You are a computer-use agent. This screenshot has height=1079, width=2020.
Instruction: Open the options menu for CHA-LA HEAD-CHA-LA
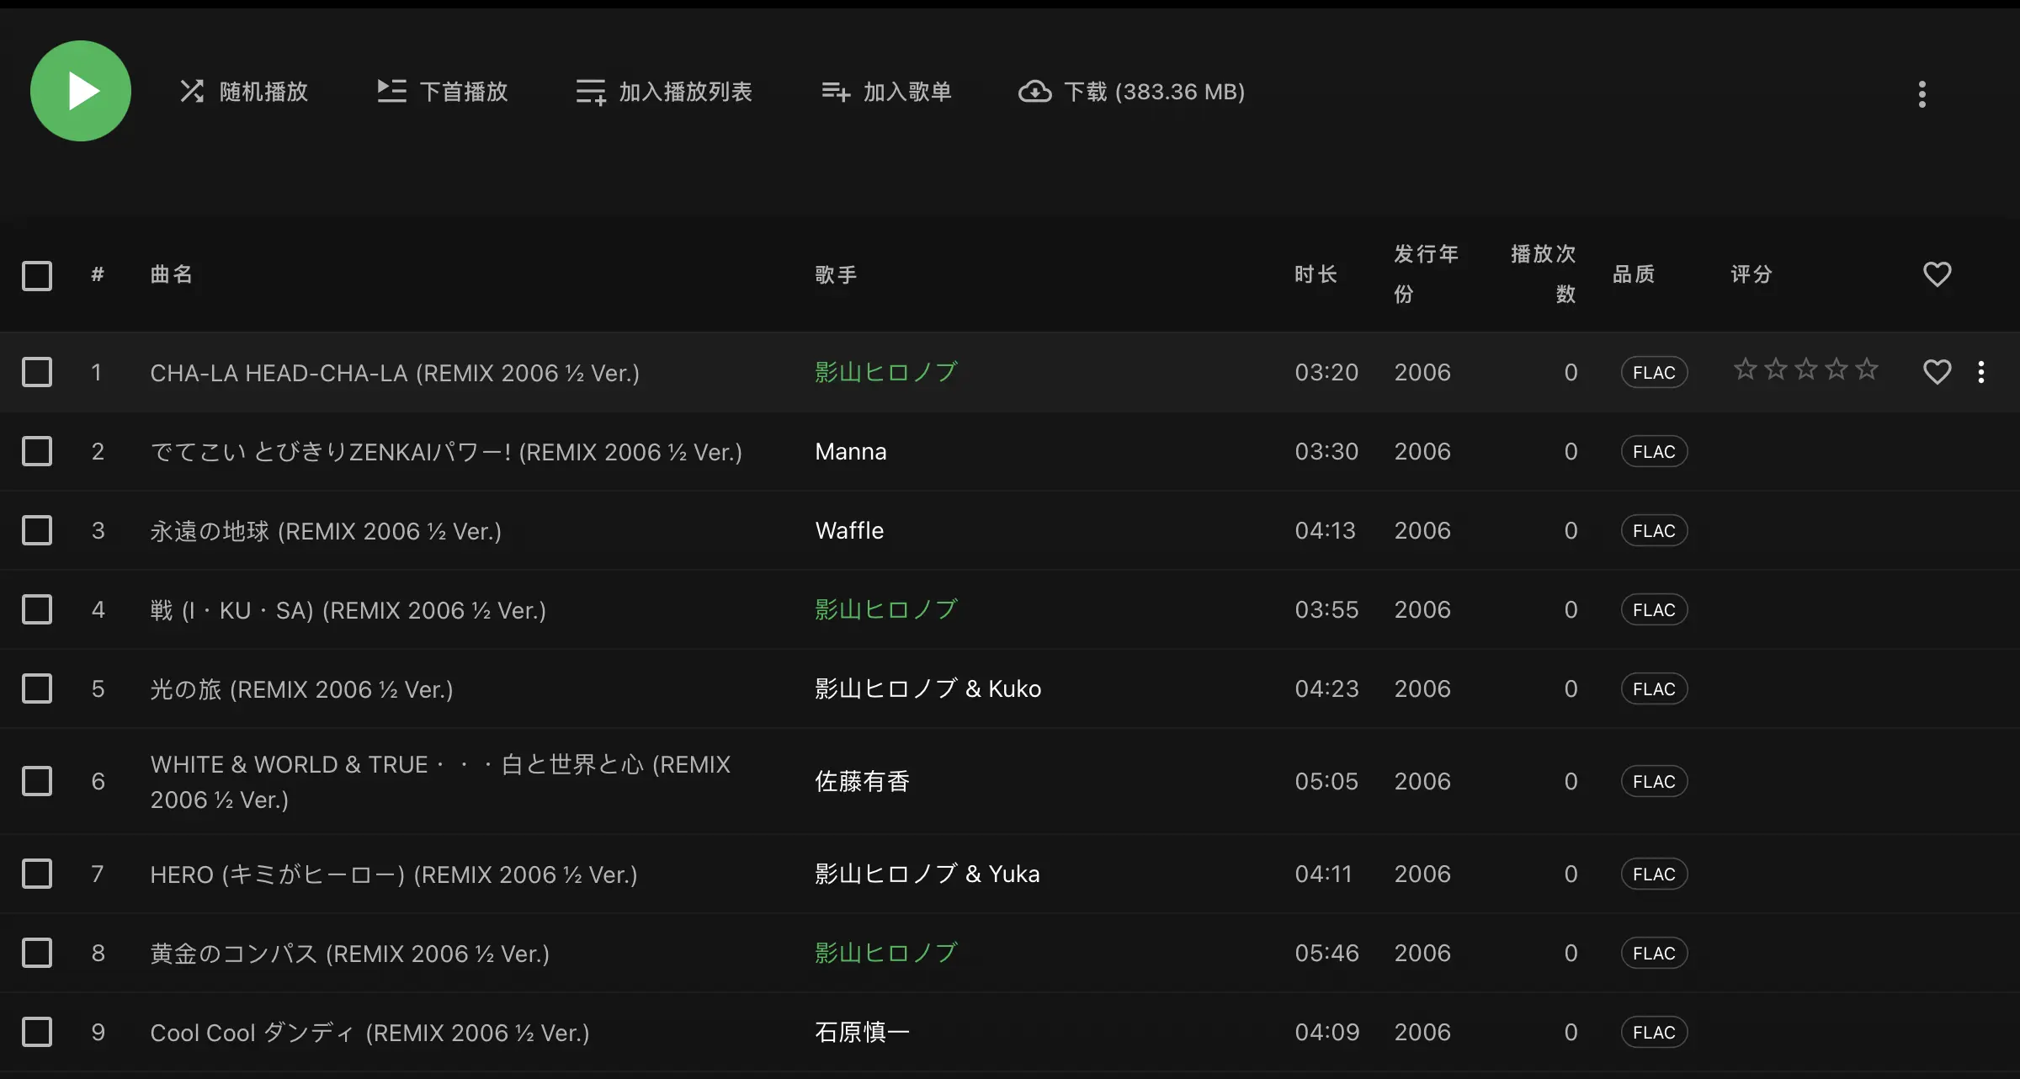(1982, 371)
